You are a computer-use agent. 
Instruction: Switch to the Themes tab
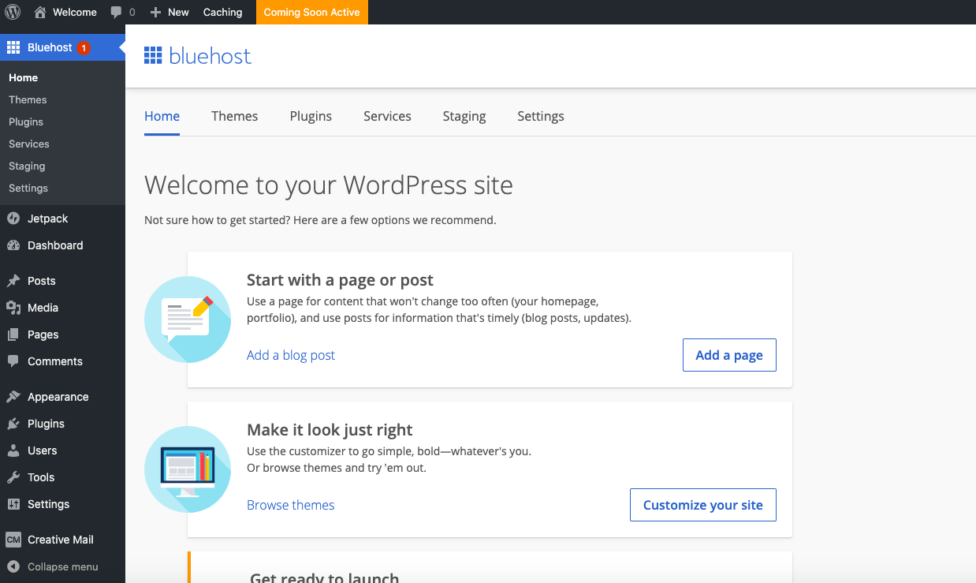tap(234, 116)
